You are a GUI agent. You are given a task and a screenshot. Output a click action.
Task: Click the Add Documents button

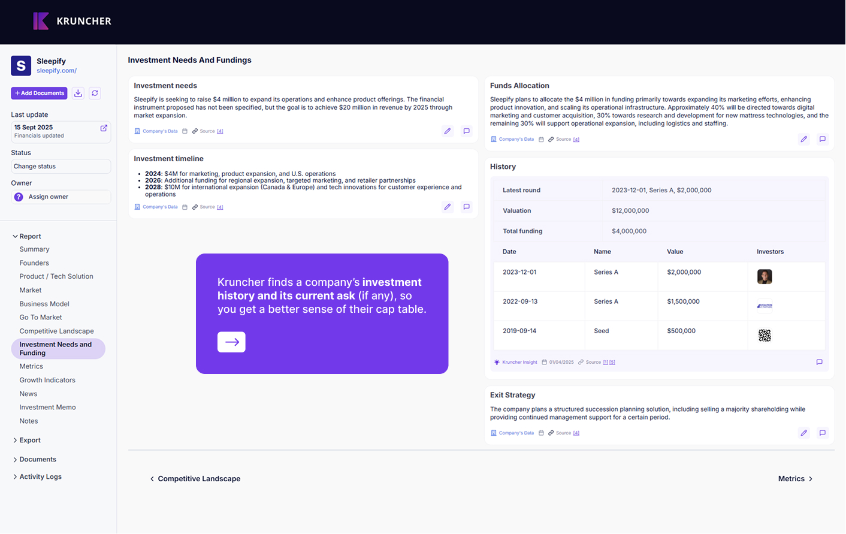39,93
